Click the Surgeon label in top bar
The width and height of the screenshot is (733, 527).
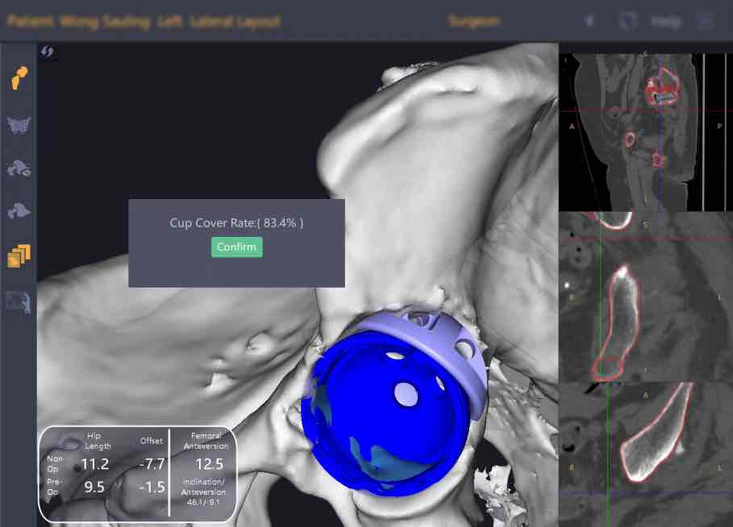(x=473, y=21)
